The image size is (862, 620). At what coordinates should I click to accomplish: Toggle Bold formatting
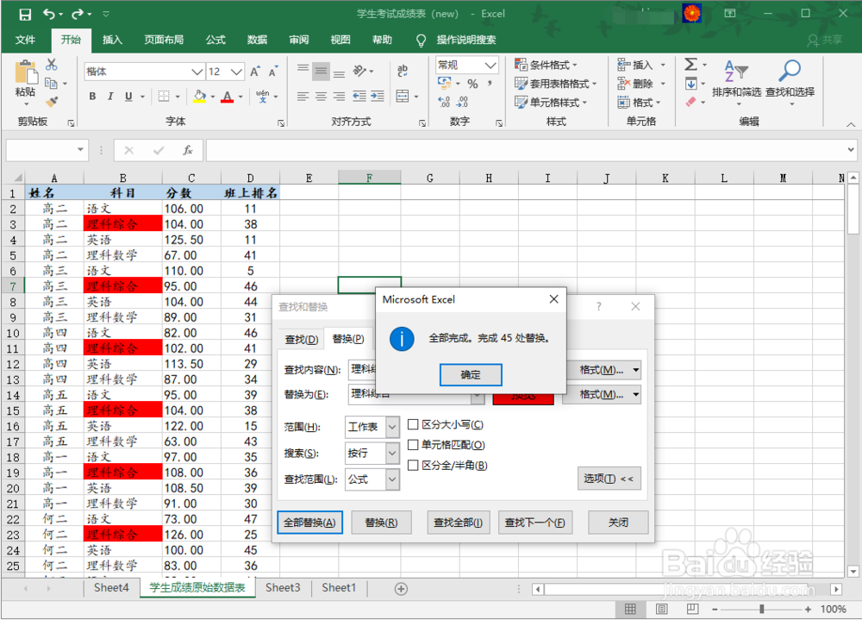pos(92,97)
